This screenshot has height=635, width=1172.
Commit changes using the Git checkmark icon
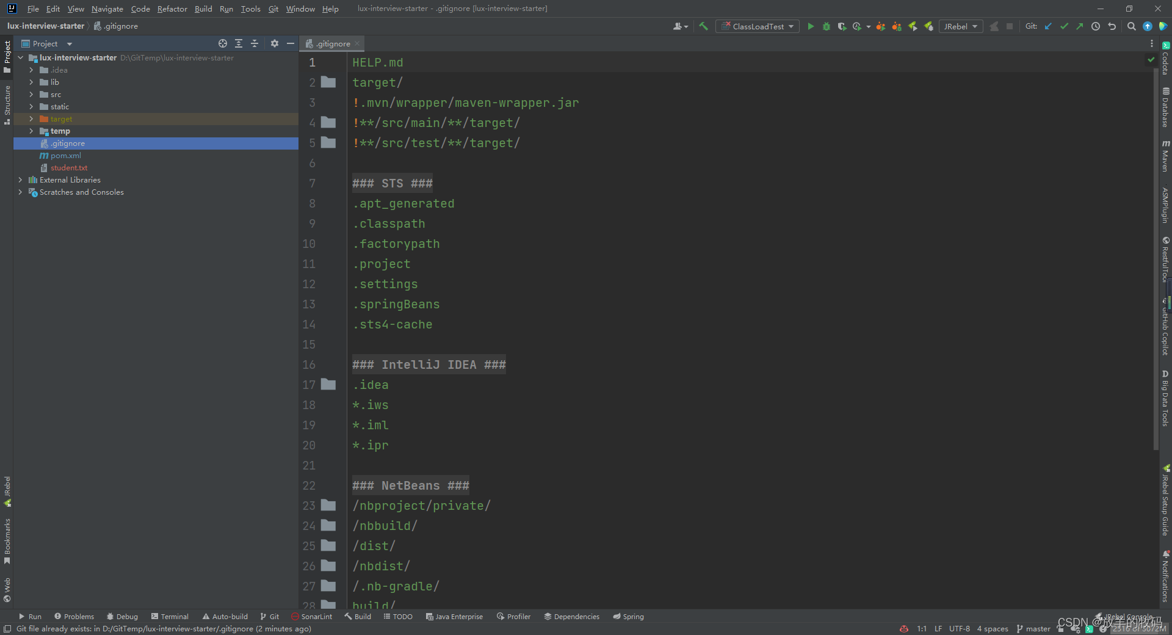(x=1063, y=26)
